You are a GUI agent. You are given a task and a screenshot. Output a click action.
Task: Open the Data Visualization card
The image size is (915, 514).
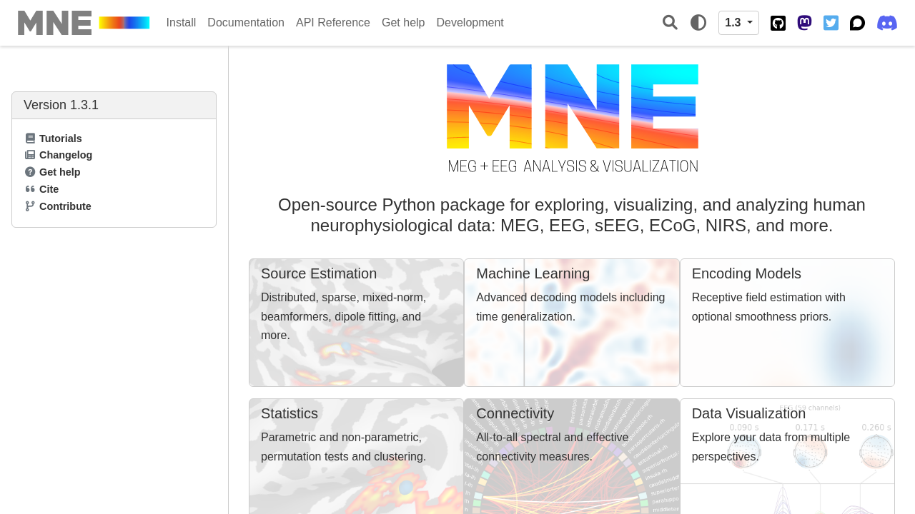point(787,456)
